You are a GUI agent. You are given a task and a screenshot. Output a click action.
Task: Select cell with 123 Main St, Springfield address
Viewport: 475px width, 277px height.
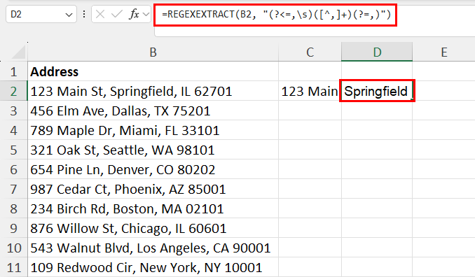click(x=153, y=92)
